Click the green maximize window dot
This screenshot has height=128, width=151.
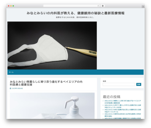tap(13, 6)
